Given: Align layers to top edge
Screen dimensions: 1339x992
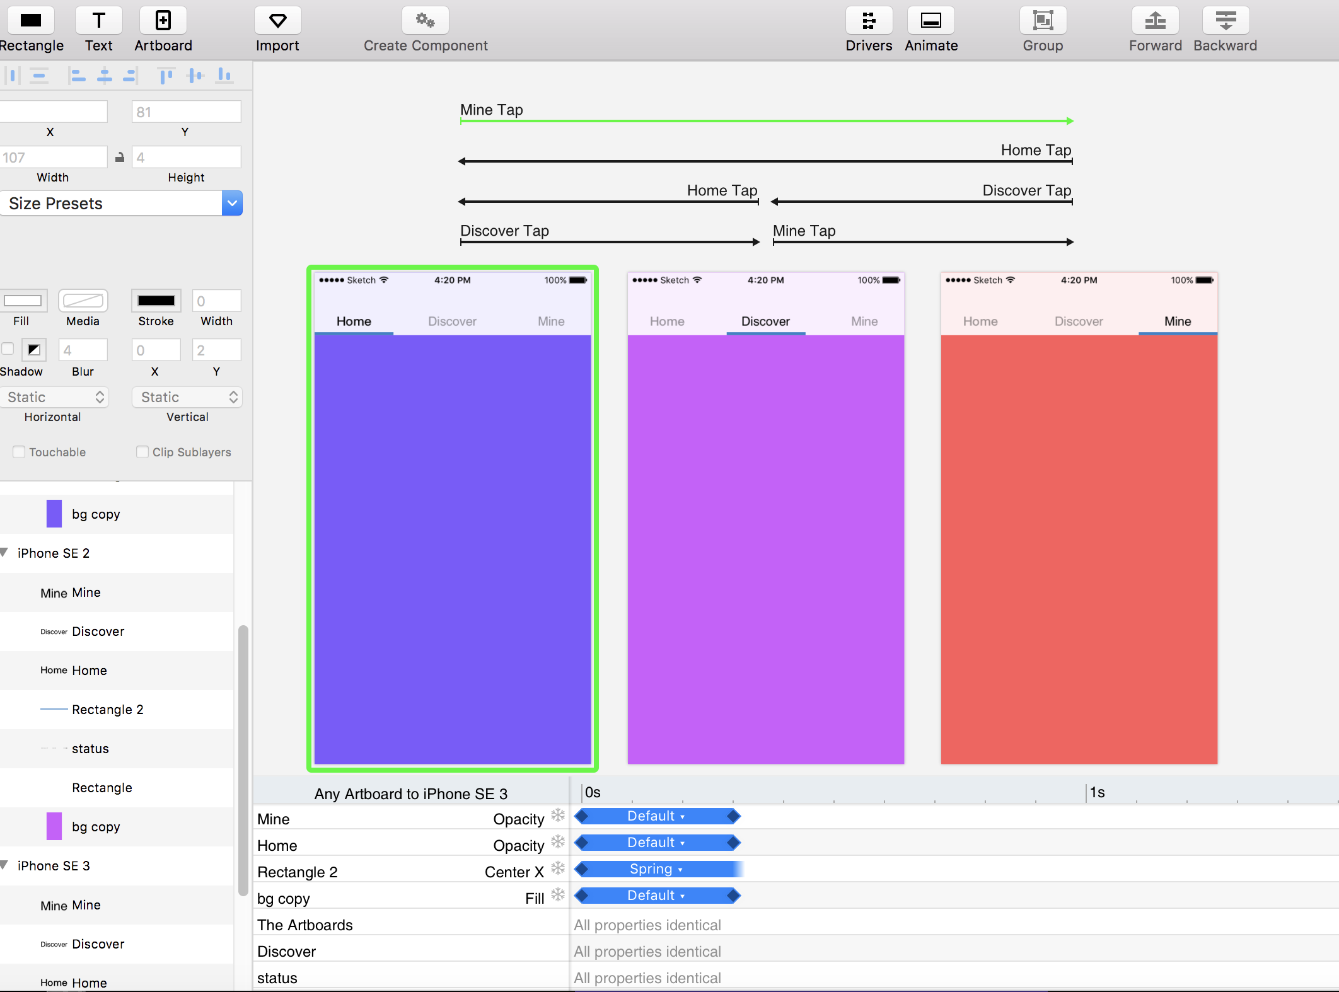Looking at the screenshot, I should [166, 76].
